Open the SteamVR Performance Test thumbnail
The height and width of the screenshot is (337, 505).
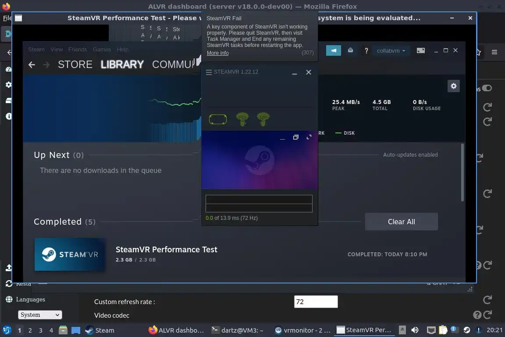click(x=70, y=255)
